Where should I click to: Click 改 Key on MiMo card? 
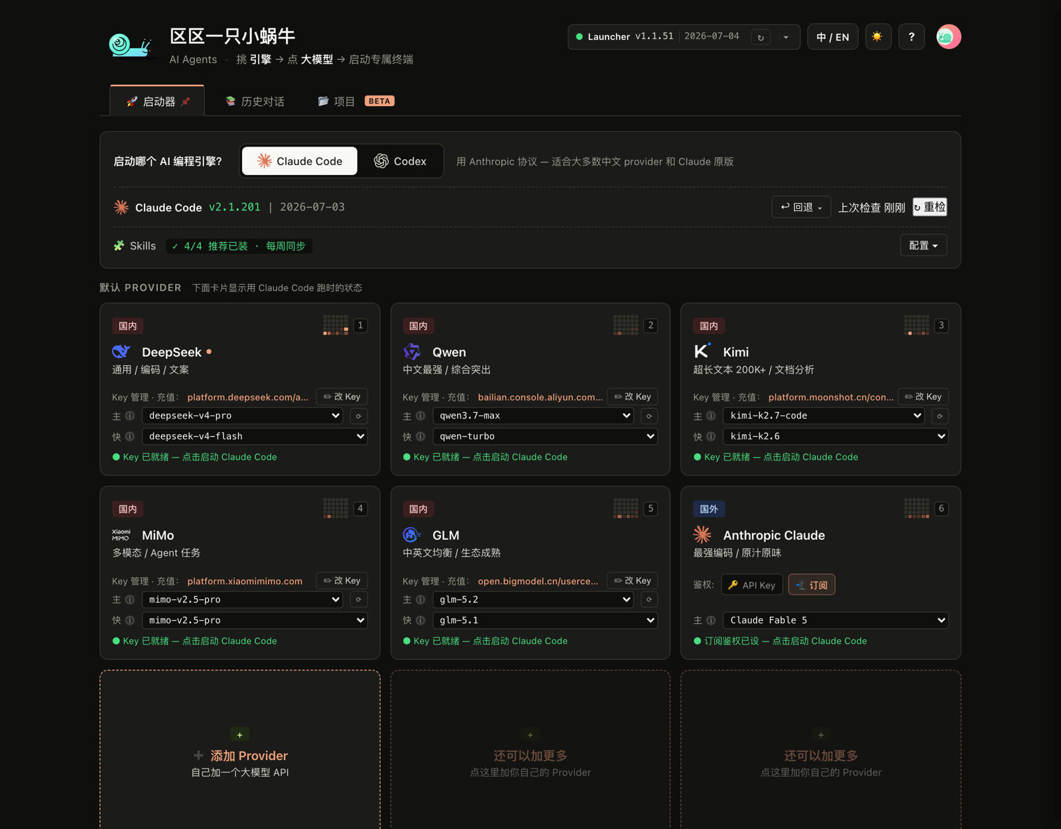point(342,580)
